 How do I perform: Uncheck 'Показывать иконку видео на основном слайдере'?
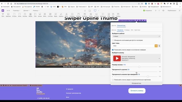click(x=113, y=50)
